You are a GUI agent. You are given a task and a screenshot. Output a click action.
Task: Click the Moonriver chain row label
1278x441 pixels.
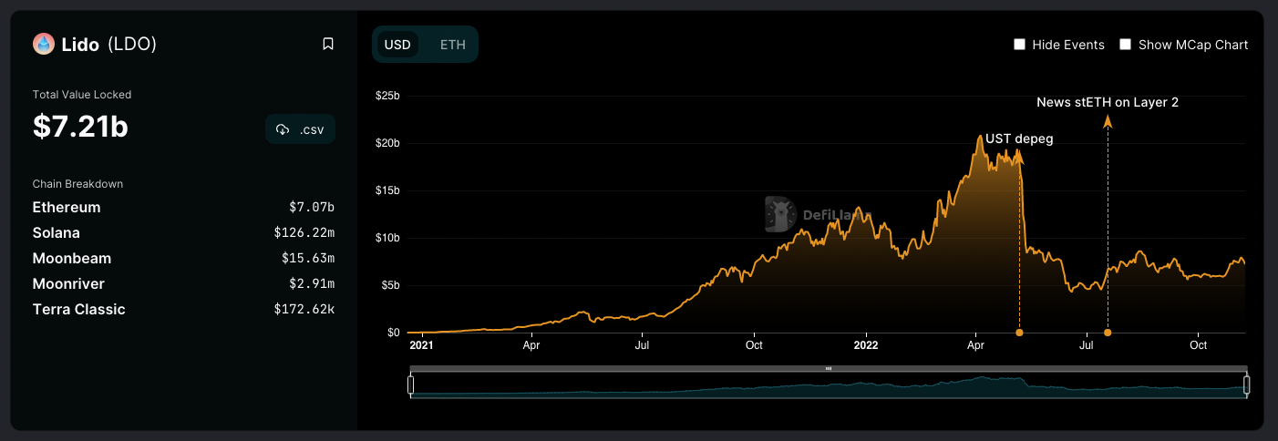[68, 284]
